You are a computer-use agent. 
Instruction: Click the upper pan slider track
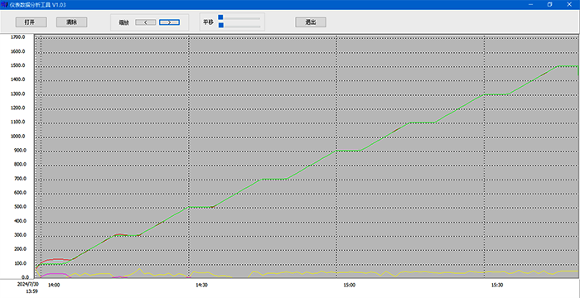[240, 17]
